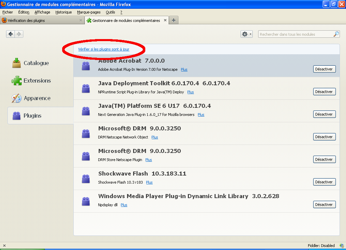The image size is (346, 250).
Task: Click Plus link for Shockwave Flash 10.3 r183
Action: pyautogui.click(x=149, y=182)
